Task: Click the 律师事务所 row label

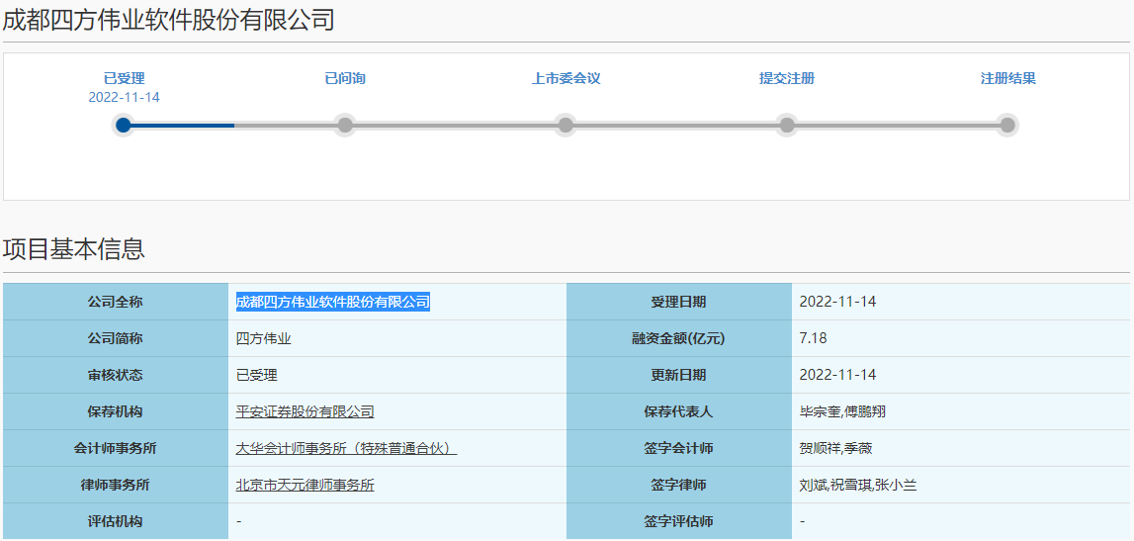Action: pos(115,486)
